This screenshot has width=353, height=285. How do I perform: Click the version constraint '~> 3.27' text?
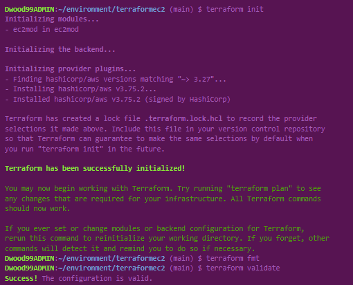(196, 79)
